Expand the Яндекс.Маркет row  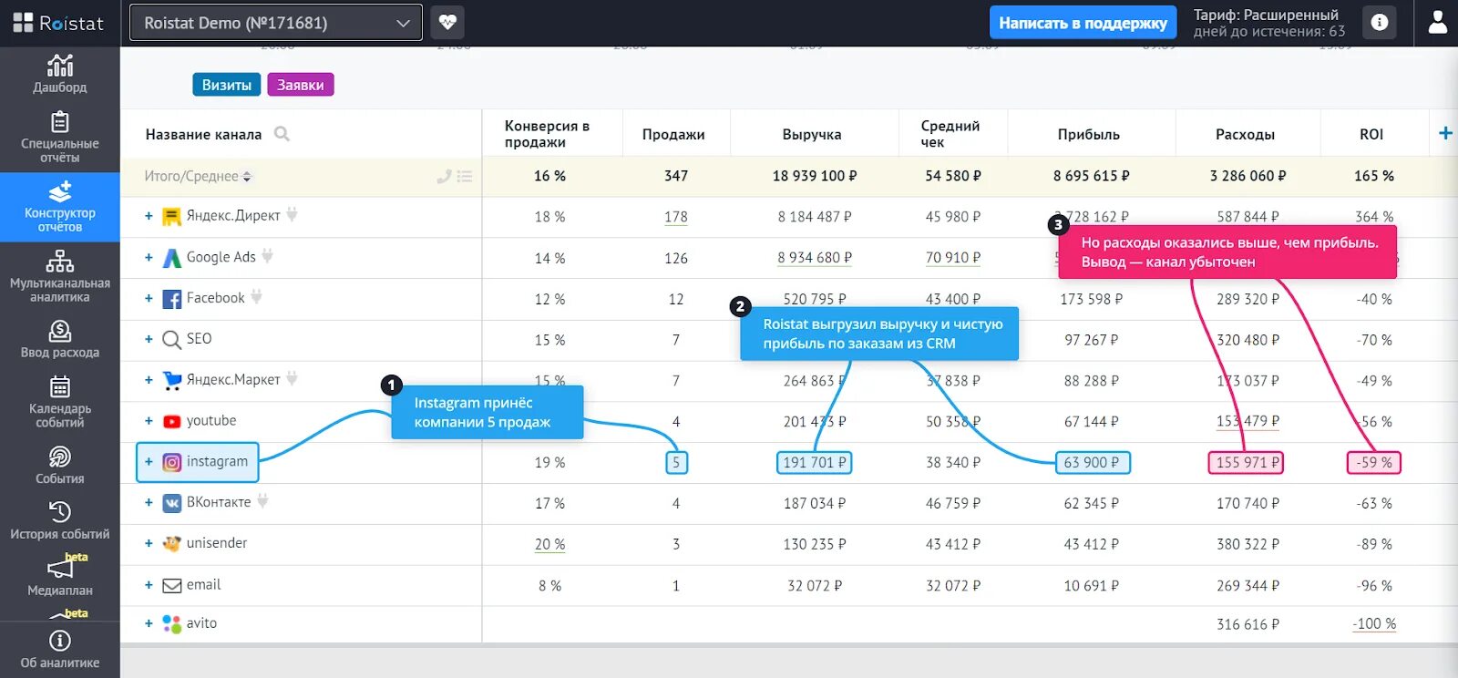[x=149, y=380]
